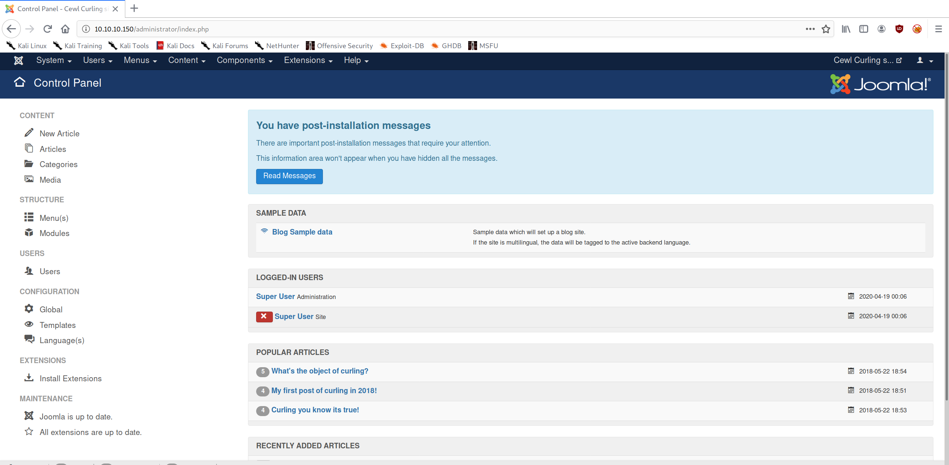Click the Joomla update status icon
Screen dimensions: 949x465
29,416
